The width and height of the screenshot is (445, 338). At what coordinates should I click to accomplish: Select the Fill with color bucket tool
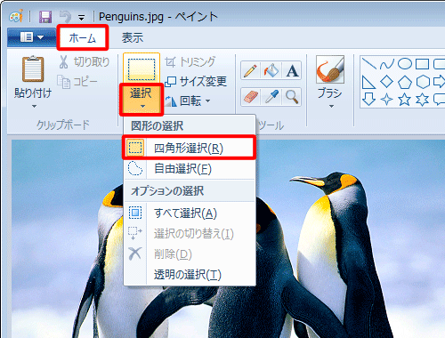click(x=271, y=70)
